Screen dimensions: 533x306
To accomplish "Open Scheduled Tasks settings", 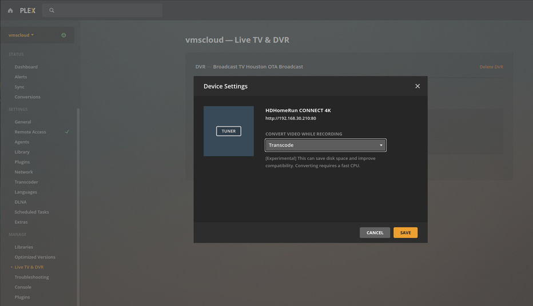I will click(x=31, y=212).
